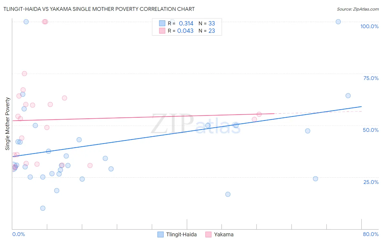
Task: Click the N = 23 value in legend
Action: point(207,31)
